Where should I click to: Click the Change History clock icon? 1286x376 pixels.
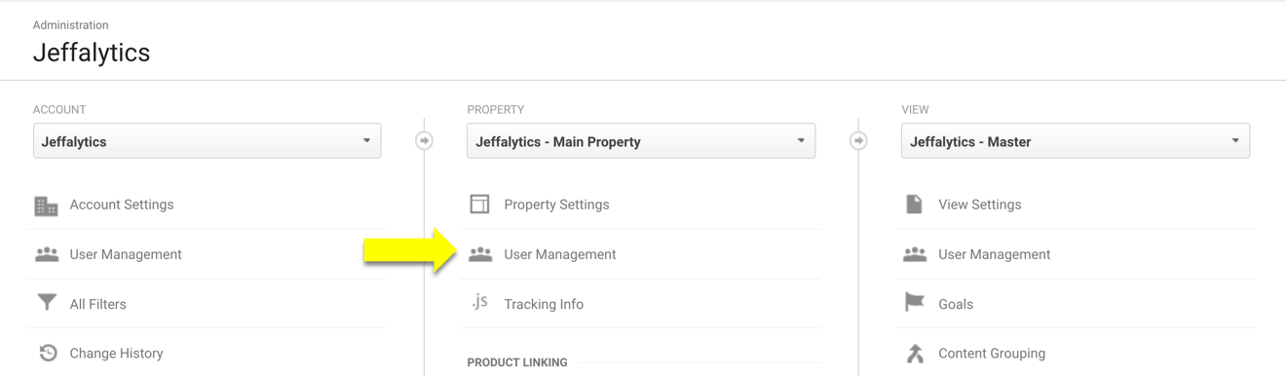(x=48, y=353)
